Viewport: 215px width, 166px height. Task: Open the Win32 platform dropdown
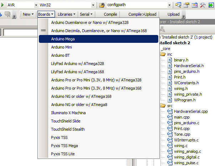(x=93, y=5)
